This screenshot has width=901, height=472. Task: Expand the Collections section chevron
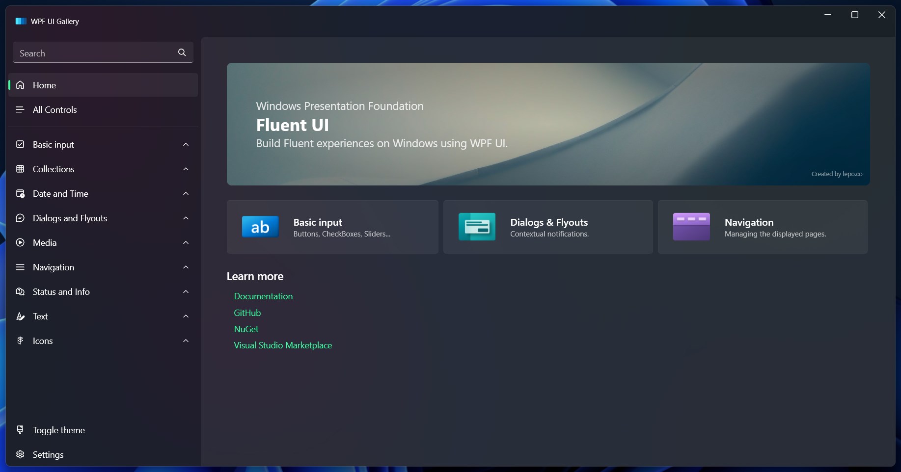pyautogui.click(x=186, y=169)
